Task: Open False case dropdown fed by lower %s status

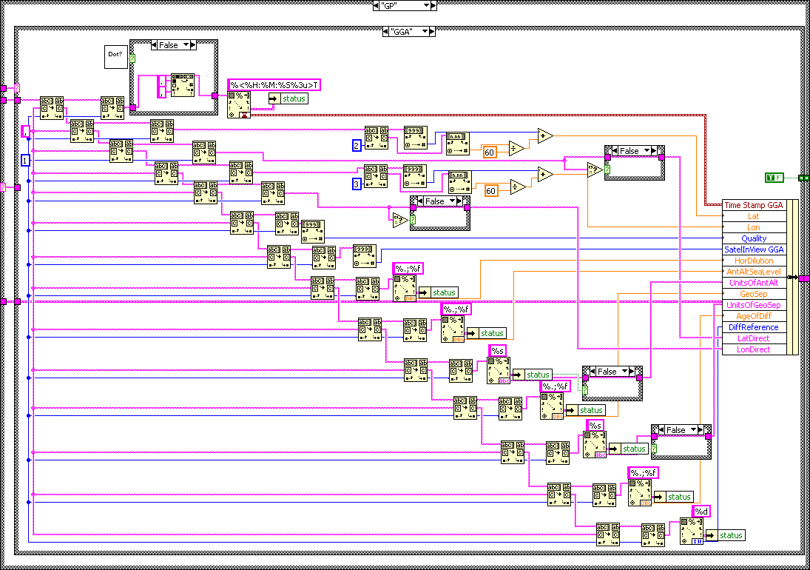Action: [693, 429]
